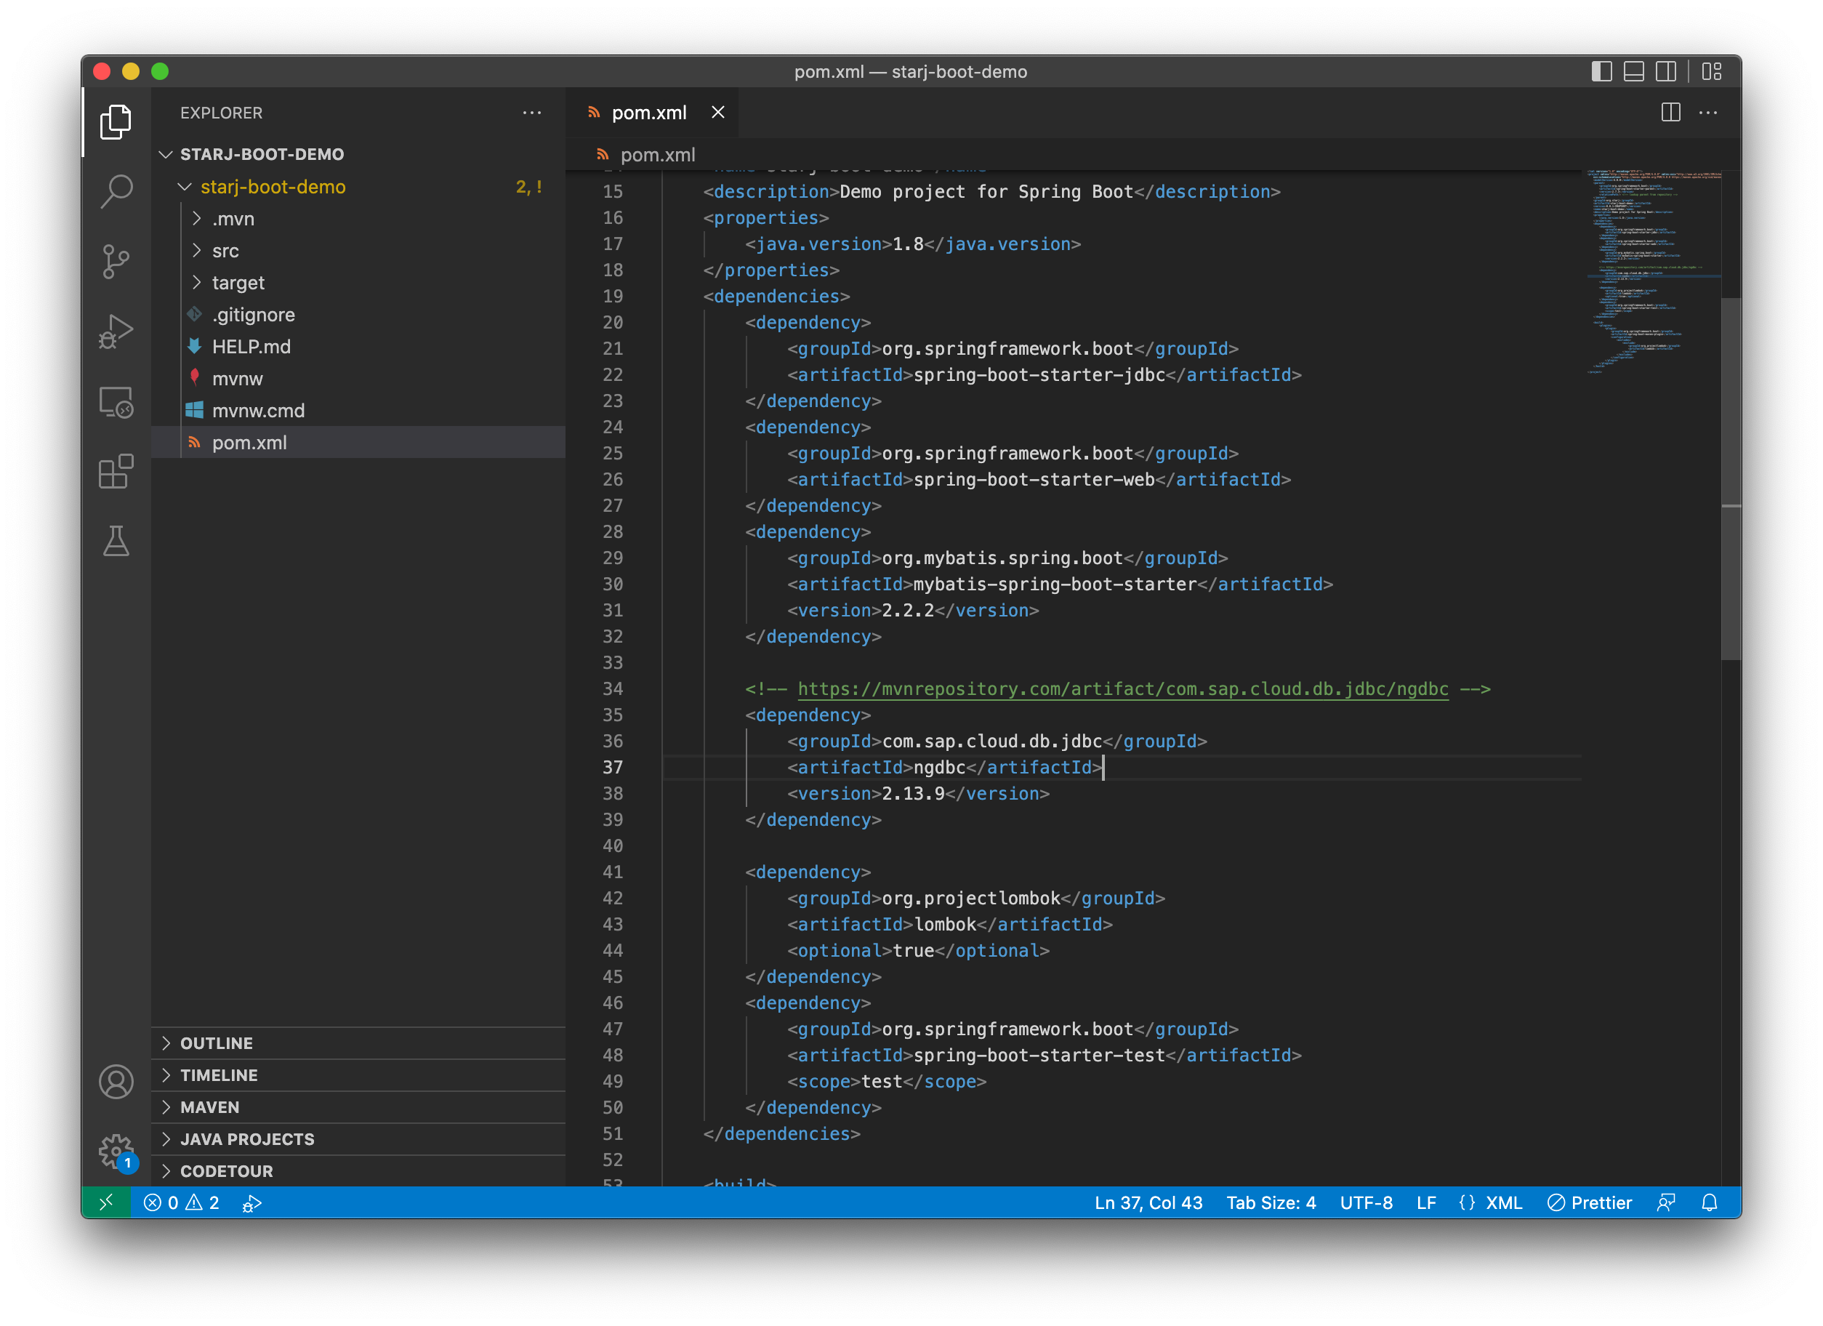Screen dimensions: 1823x1326
Task: Open the Remote Explorer view
Action: [116, 401]
